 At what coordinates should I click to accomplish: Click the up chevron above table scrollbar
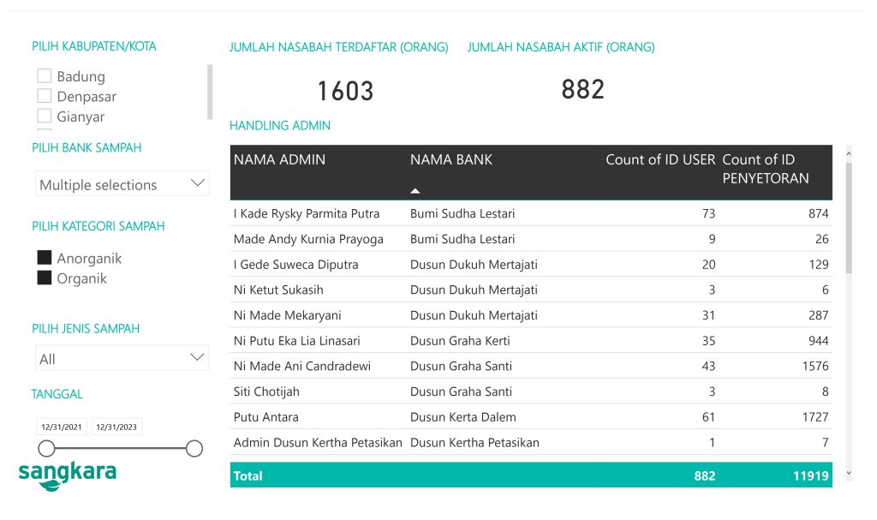pos(850,152)
